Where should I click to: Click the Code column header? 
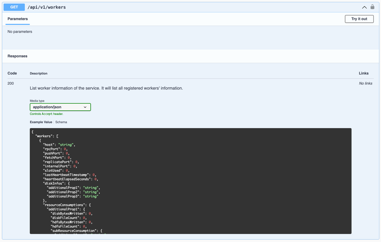tap(12, 73)
